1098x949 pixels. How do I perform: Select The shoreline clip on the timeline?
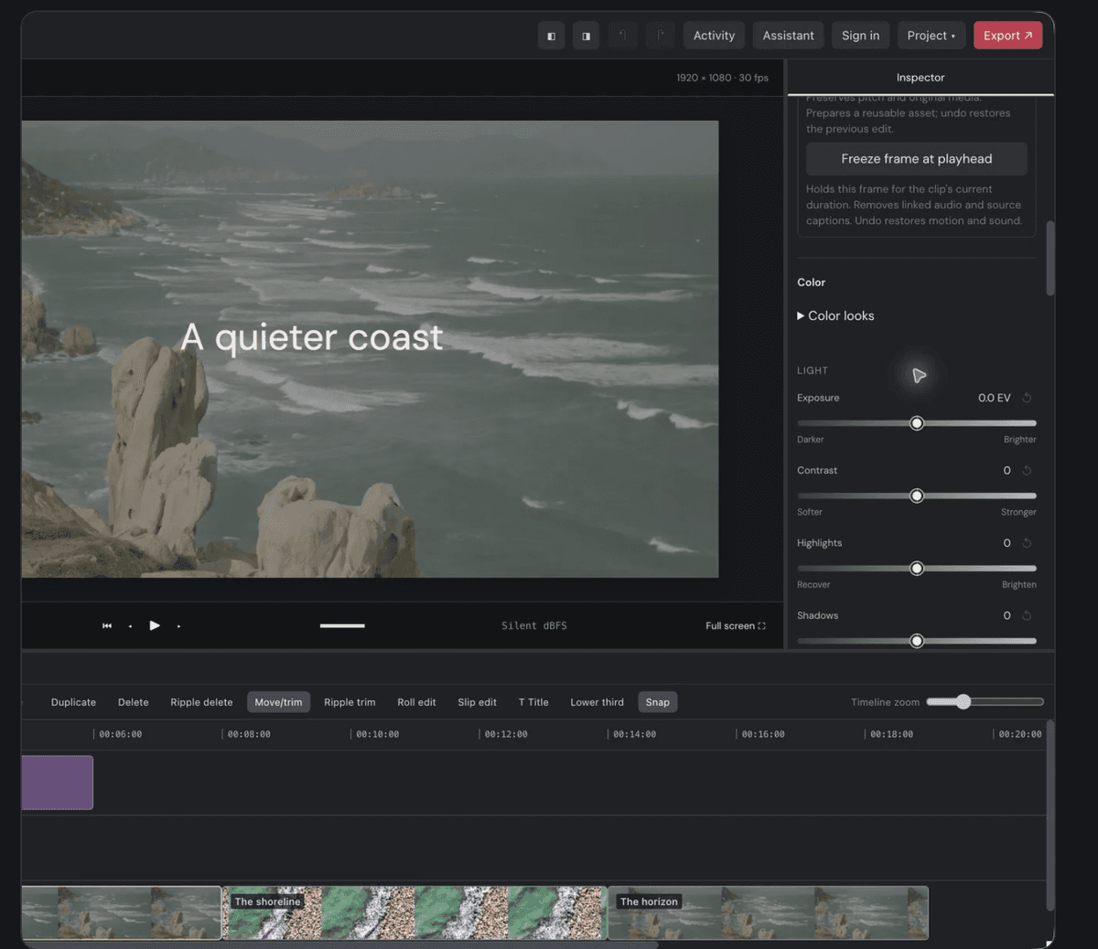coord(414,912)
